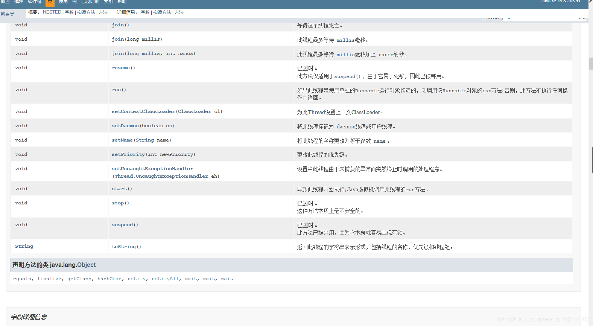Open the 已过时的 tab in the top navigation
The height and width of the screenshot is (326, 593).
click(90, 2)
